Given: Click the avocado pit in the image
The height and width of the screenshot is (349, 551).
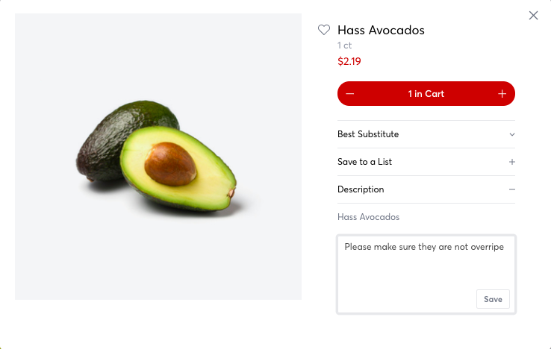Looking at the screenshot, I should pyautogui.click(x=170, y=163).
